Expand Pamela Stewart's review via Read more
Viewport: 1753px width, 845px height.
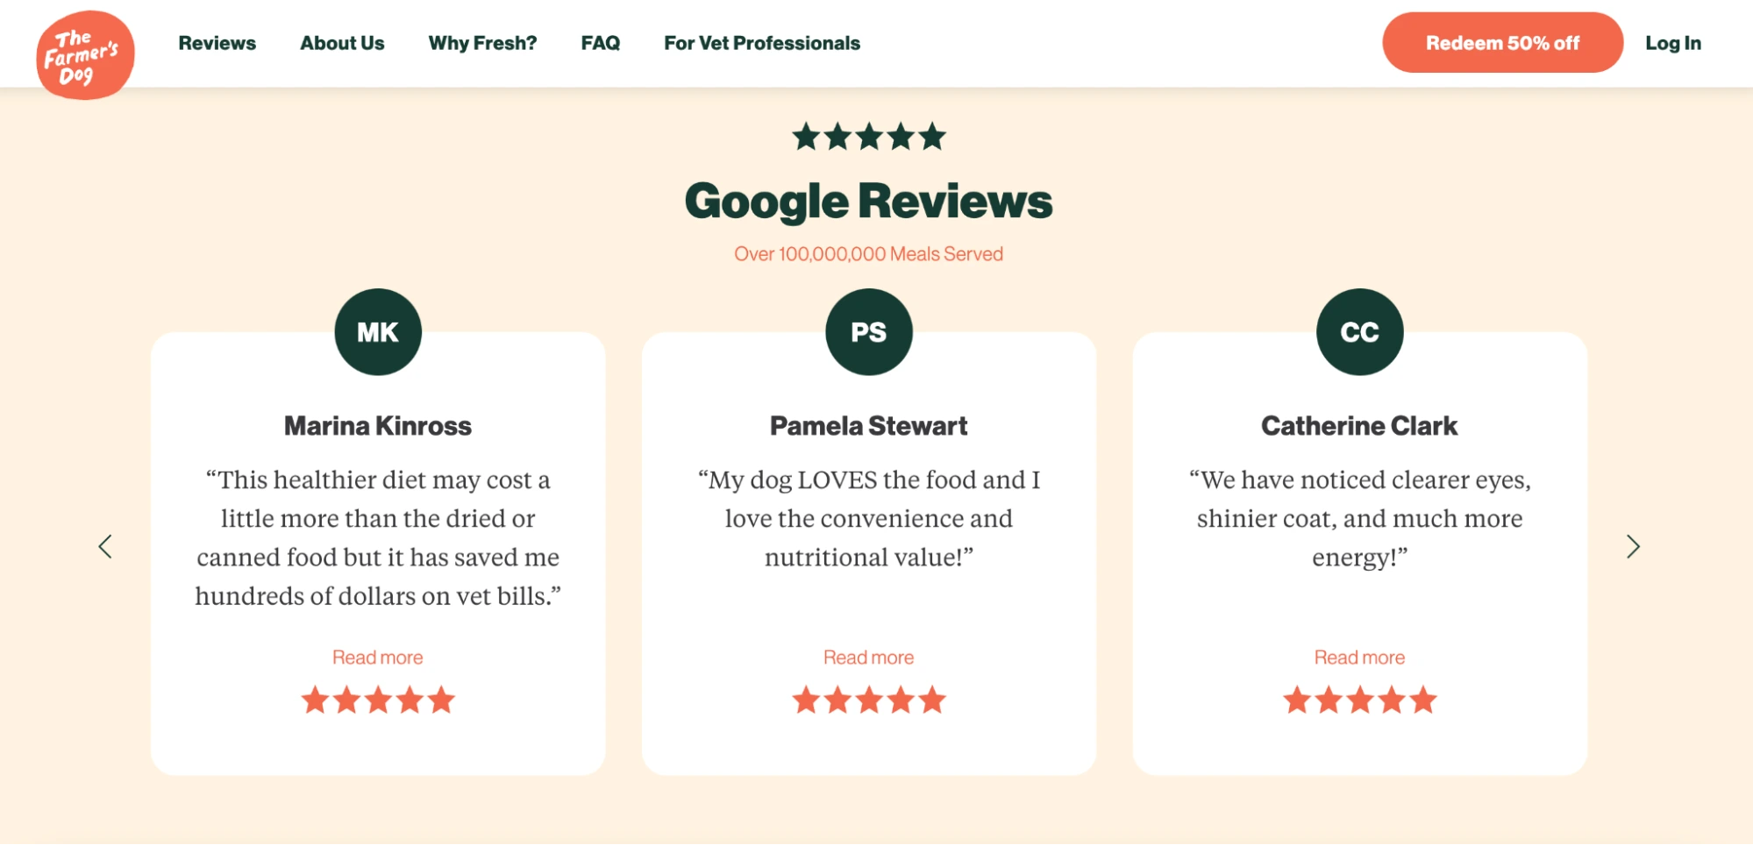868,657
